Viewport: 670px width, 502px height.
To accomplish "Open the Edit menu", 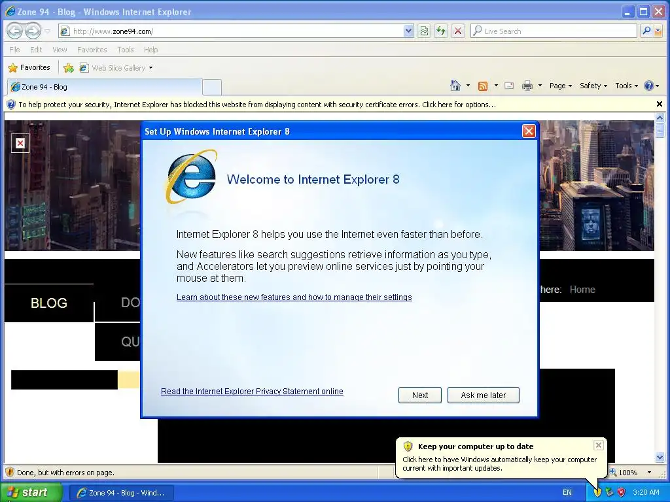I will pyautogui.click(x=36, y=50).
